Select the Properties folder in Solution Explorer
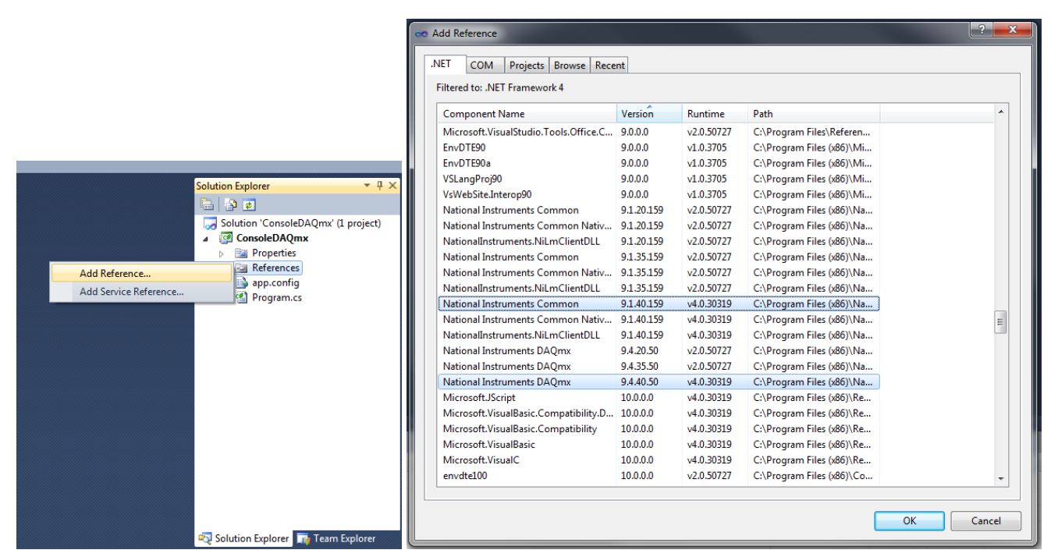 [266, 253]
